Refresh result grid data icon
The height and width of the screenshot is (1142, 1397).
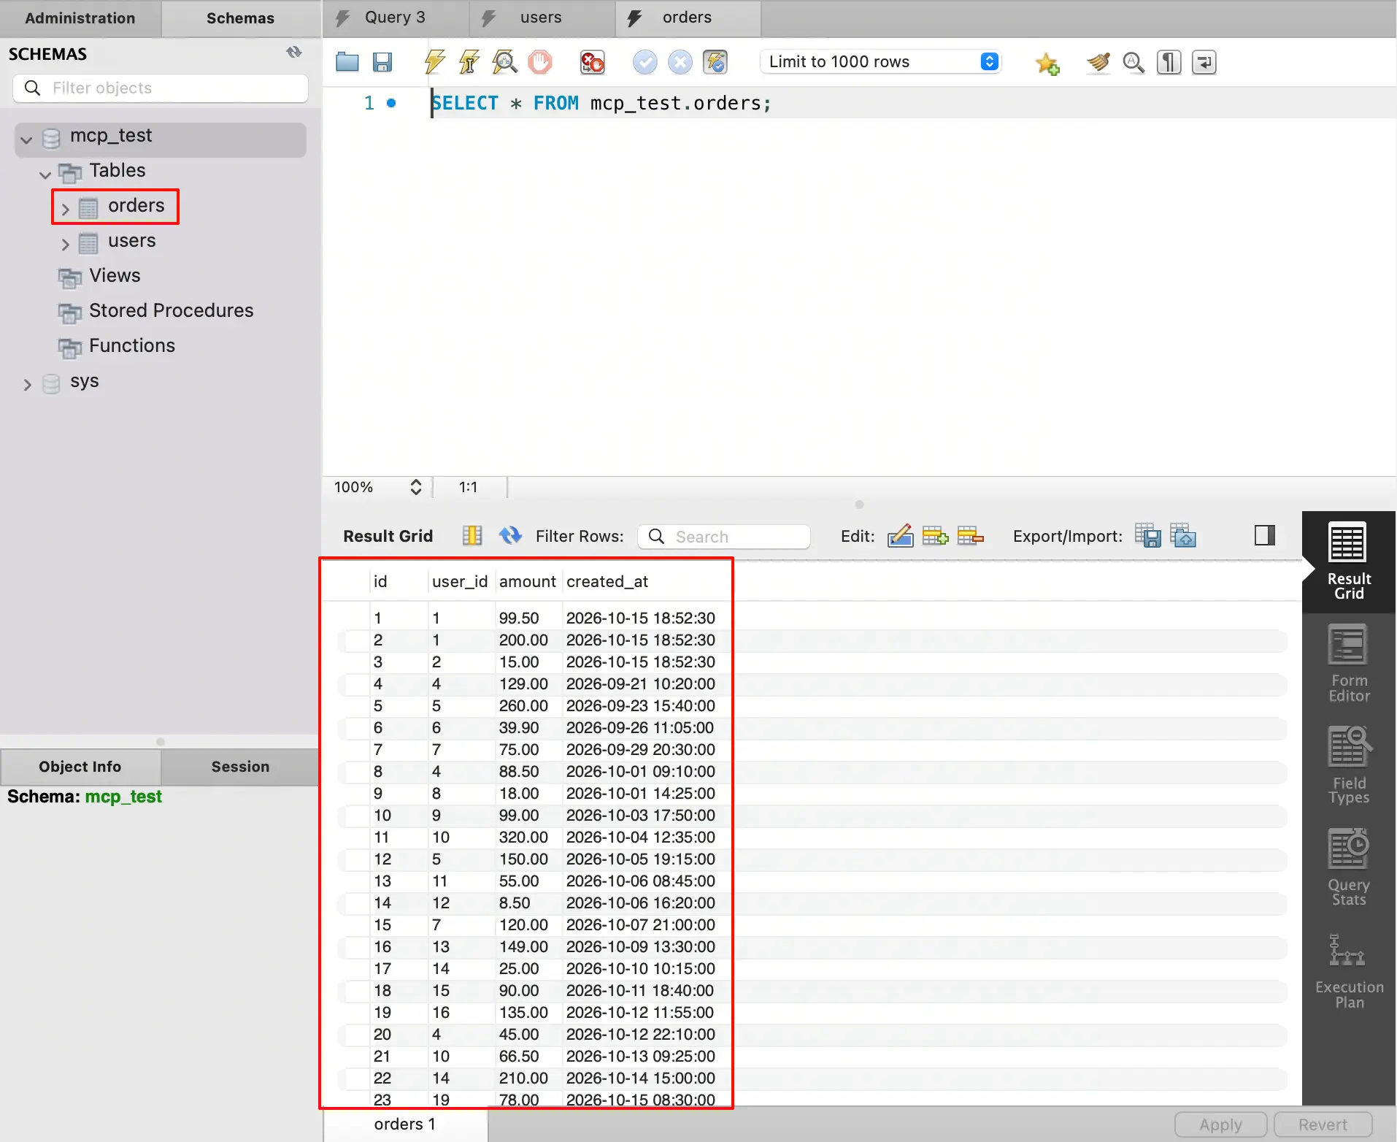[510, 536]
